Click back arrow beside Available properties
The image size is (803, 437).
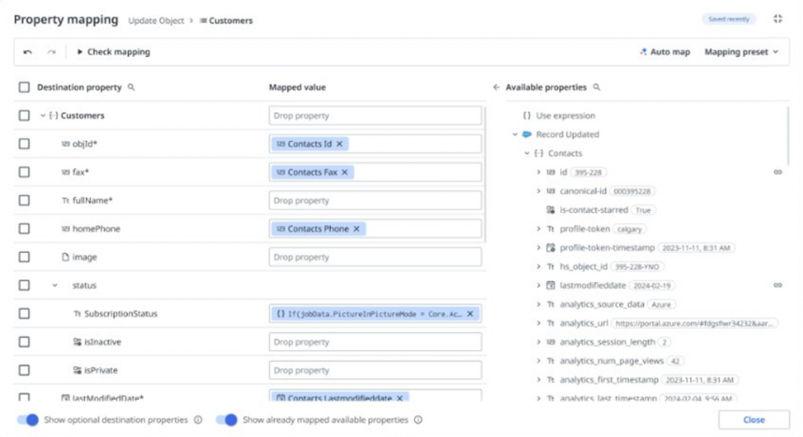click(x=496, y=88)
